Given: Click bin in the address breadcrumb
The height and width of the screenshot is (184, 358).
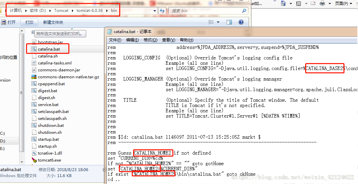Looking at the screenshot, I should [x=114, y=11].
